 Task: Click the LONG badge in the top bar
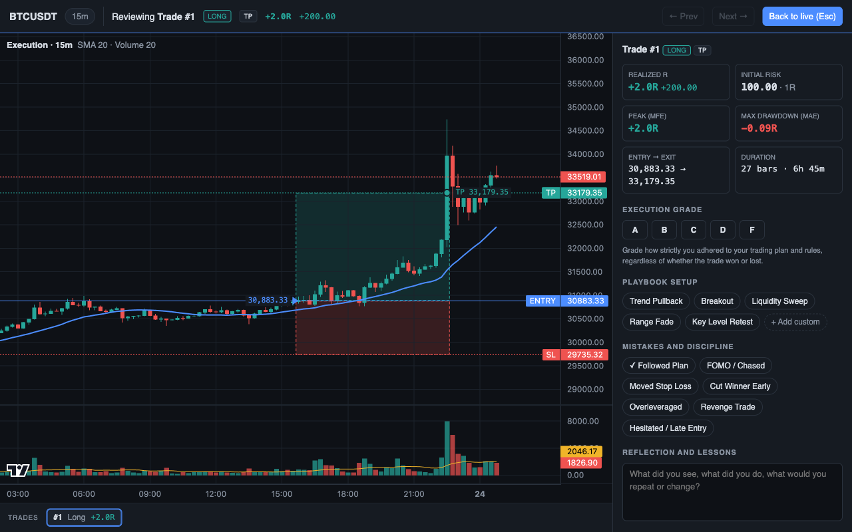[217, 17]
